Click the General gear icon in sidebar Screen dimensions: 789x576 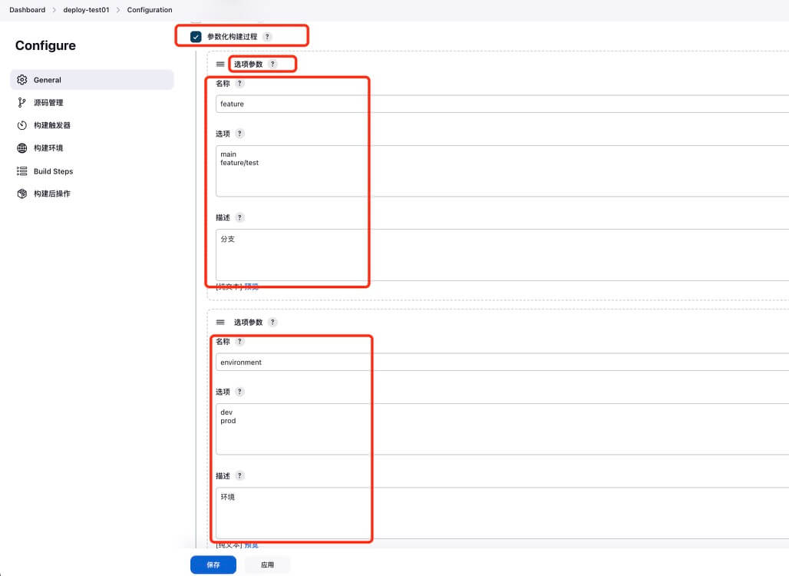(x=22, y=80)
